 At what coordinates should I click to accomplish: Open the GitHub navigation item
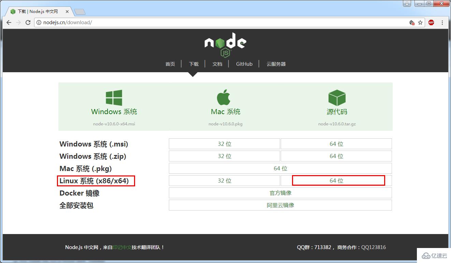point(244,64)
